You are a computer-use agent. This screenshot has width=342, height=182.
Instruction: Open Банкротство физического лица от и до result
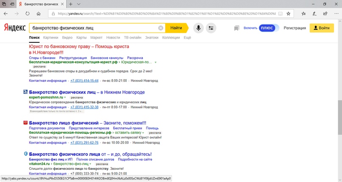pyautogui.click(x=90, y=154)
